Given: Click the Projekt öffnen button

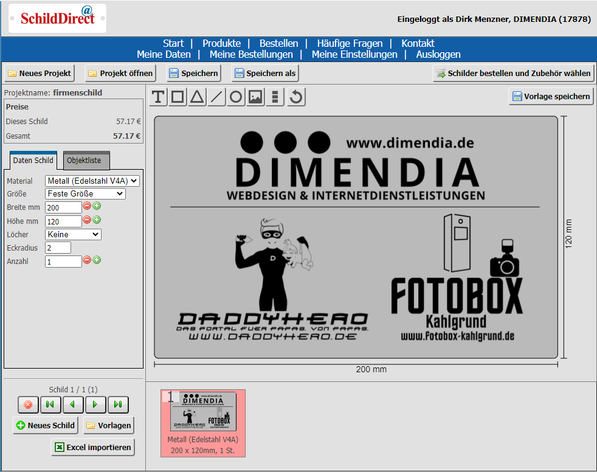Looking at the screenshot, I should 120,73.
